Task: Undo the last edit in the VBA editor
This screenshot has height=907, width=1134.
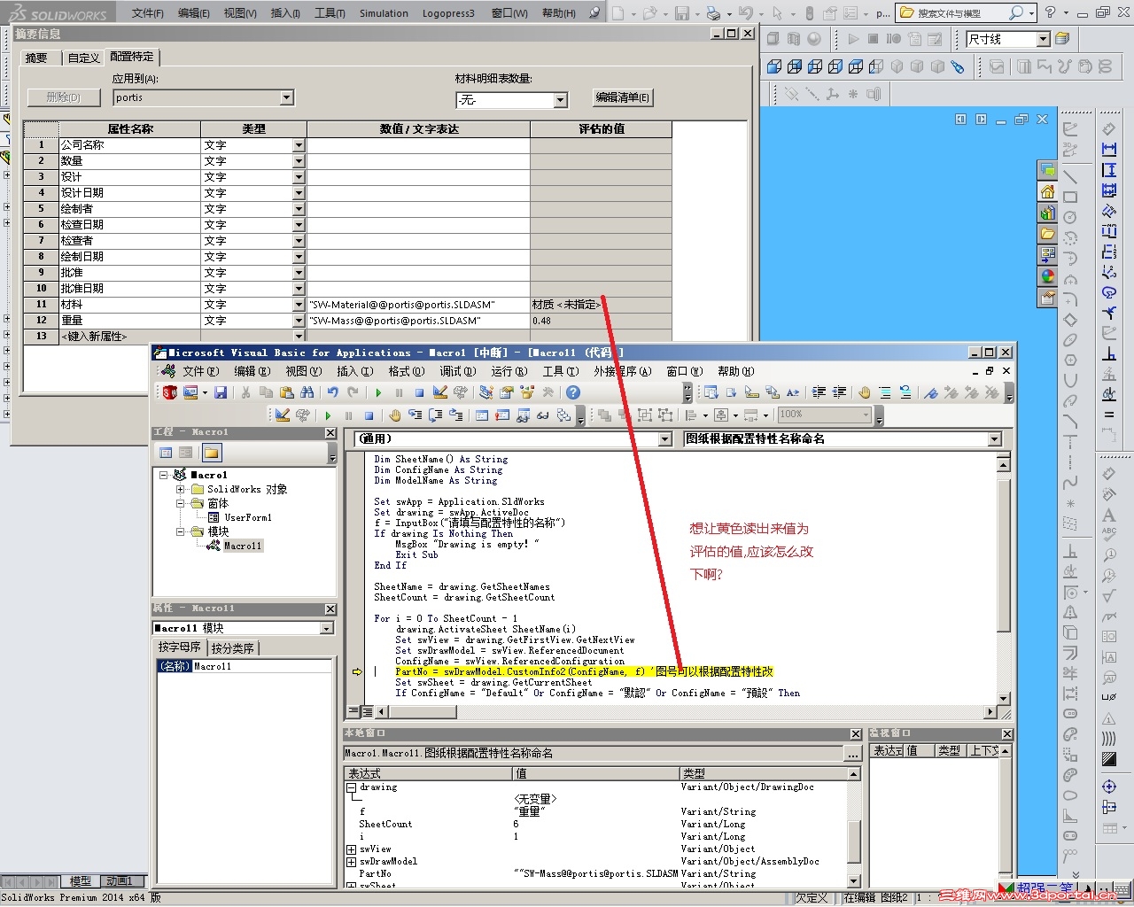Action: (332, 392)
